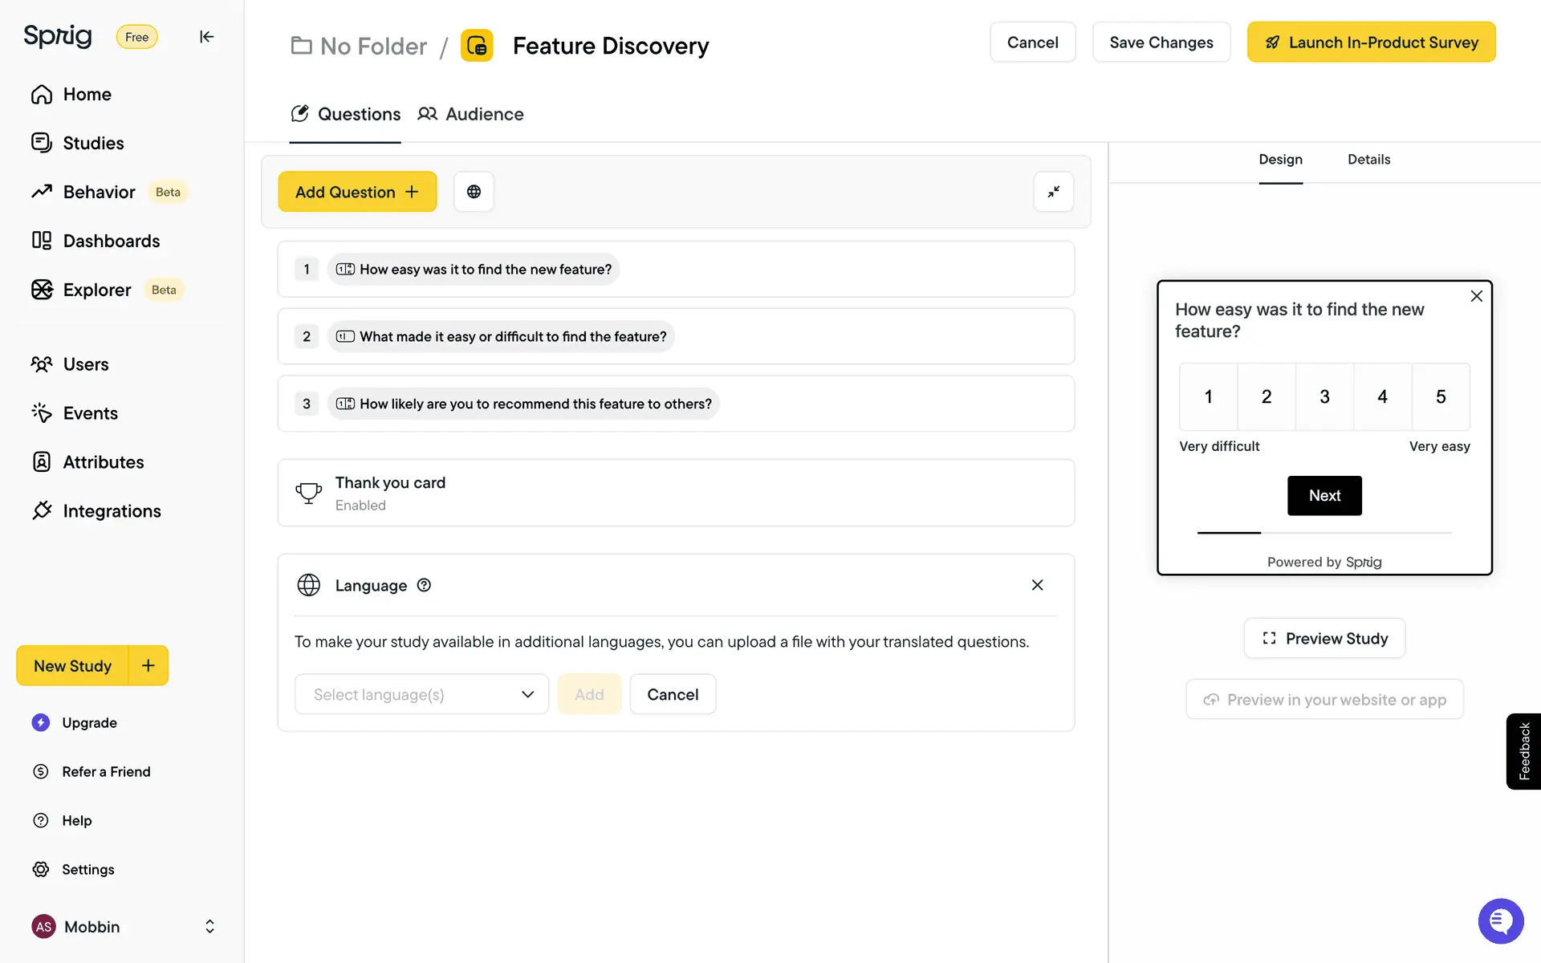Click the yellow Feature Discovery study icon

point(477,46)
